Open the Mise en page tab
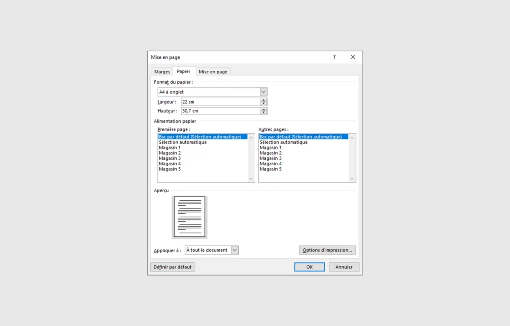 point(213,72)
